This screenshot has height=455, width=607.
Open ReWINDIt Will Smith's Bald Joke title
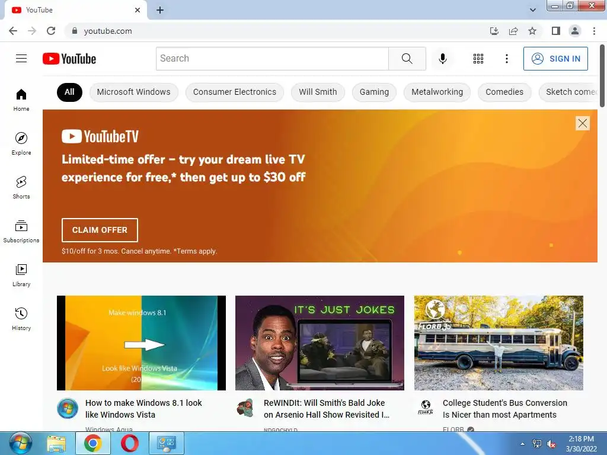pyautogui.click(x=327, y=409)
